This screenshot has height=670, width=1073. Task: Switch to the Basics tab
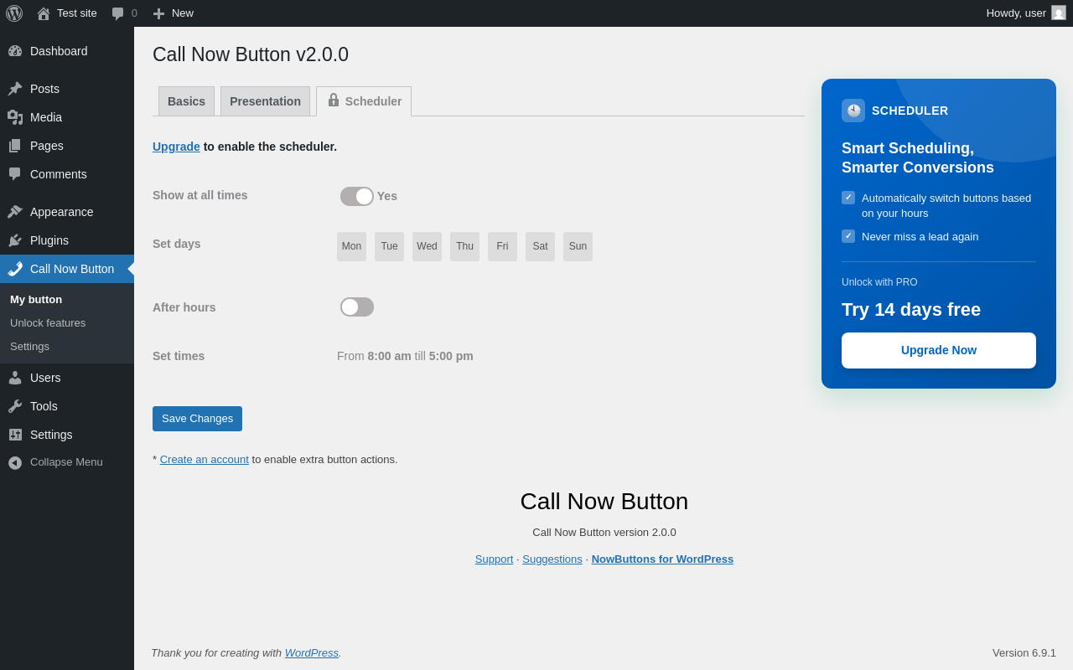point(186,101)
